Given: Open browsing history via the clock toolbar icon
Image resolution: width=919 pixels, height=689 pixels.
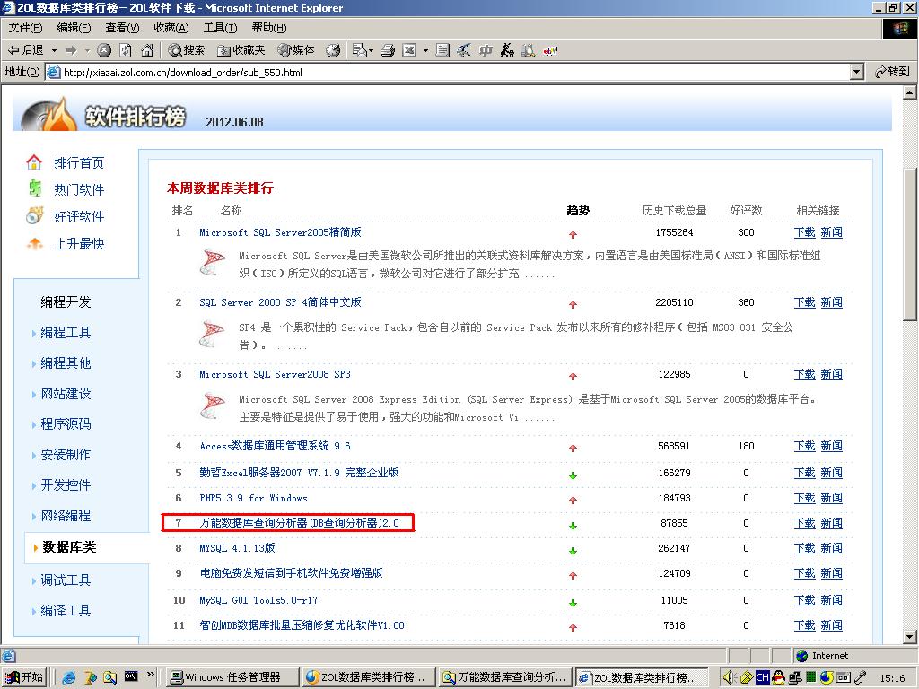Looking at the screenshot, I should click(333, 50).
